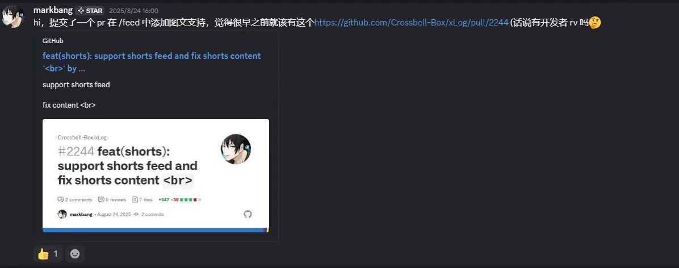Click the round avatar inside the PR preview image

click(236, 149)
